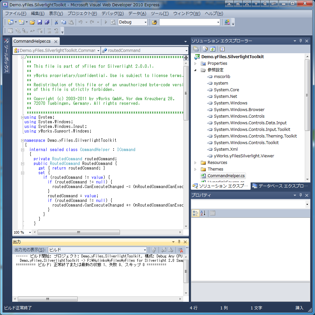
Task: Save the current file with floppy icon
Action: coord(40,22)
